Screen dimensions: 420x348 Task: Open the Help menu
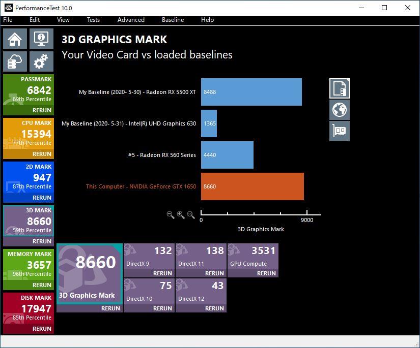point(207,20)
